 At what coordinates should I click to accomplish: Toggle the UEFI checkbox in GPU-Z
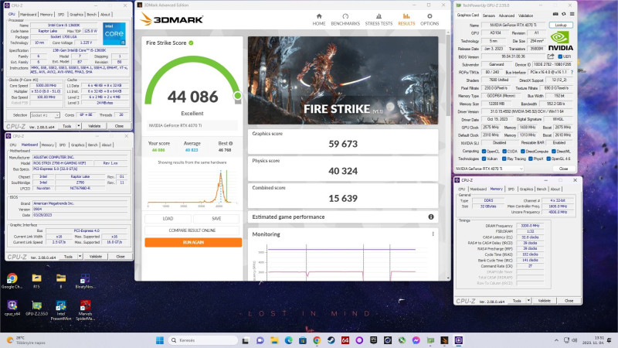tap(560, 56)
